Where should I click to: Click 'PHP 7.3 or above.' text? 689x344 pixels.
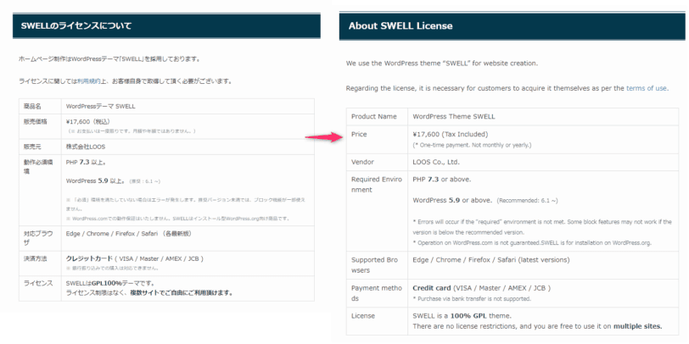coord(441,180)
